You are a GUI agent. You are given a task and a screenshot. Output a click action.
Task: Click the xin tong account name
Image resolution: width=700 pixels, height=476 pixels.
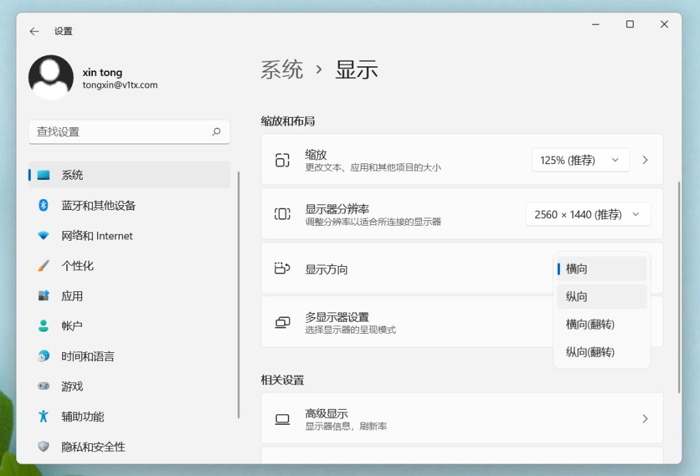point(103,72)
